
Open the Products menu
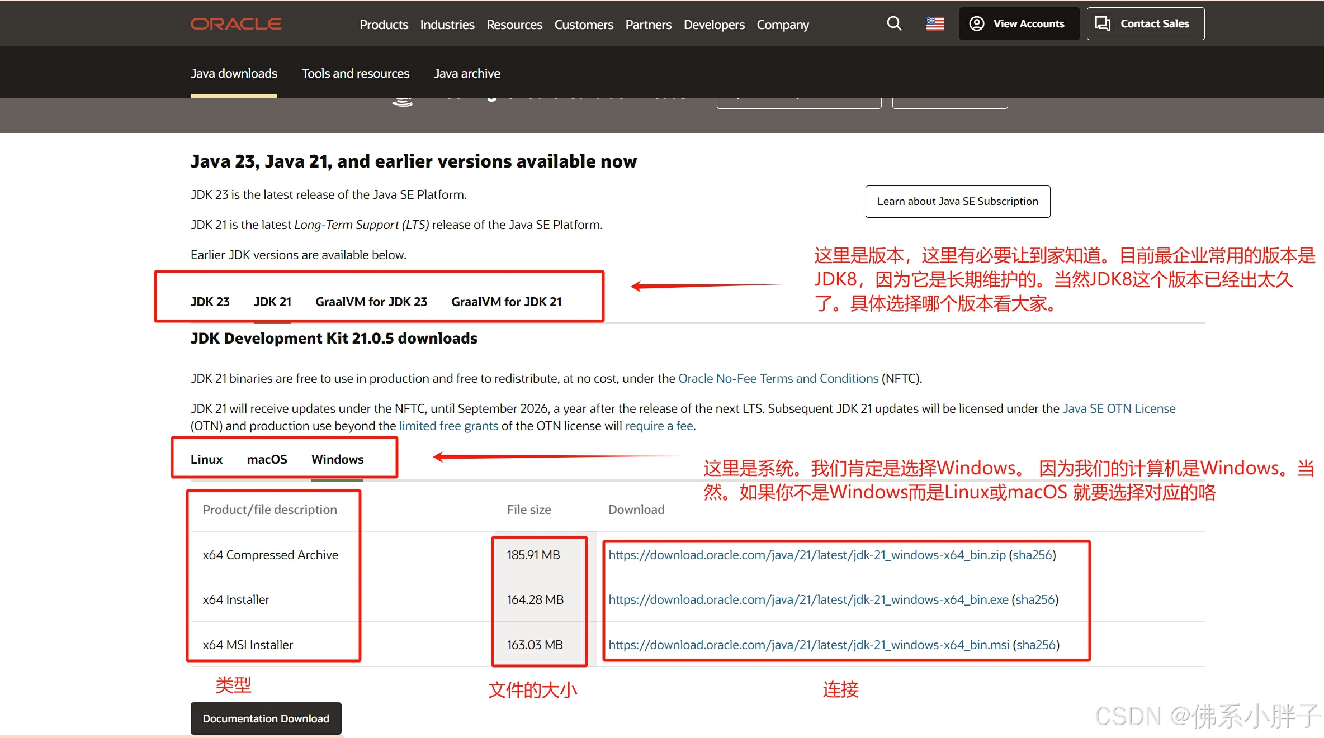pyautogui.click(x=384, y=25)
